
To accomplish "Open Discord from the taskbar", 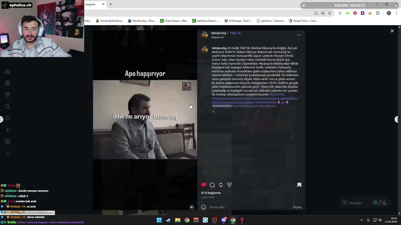I will click(x=224, y=220).
